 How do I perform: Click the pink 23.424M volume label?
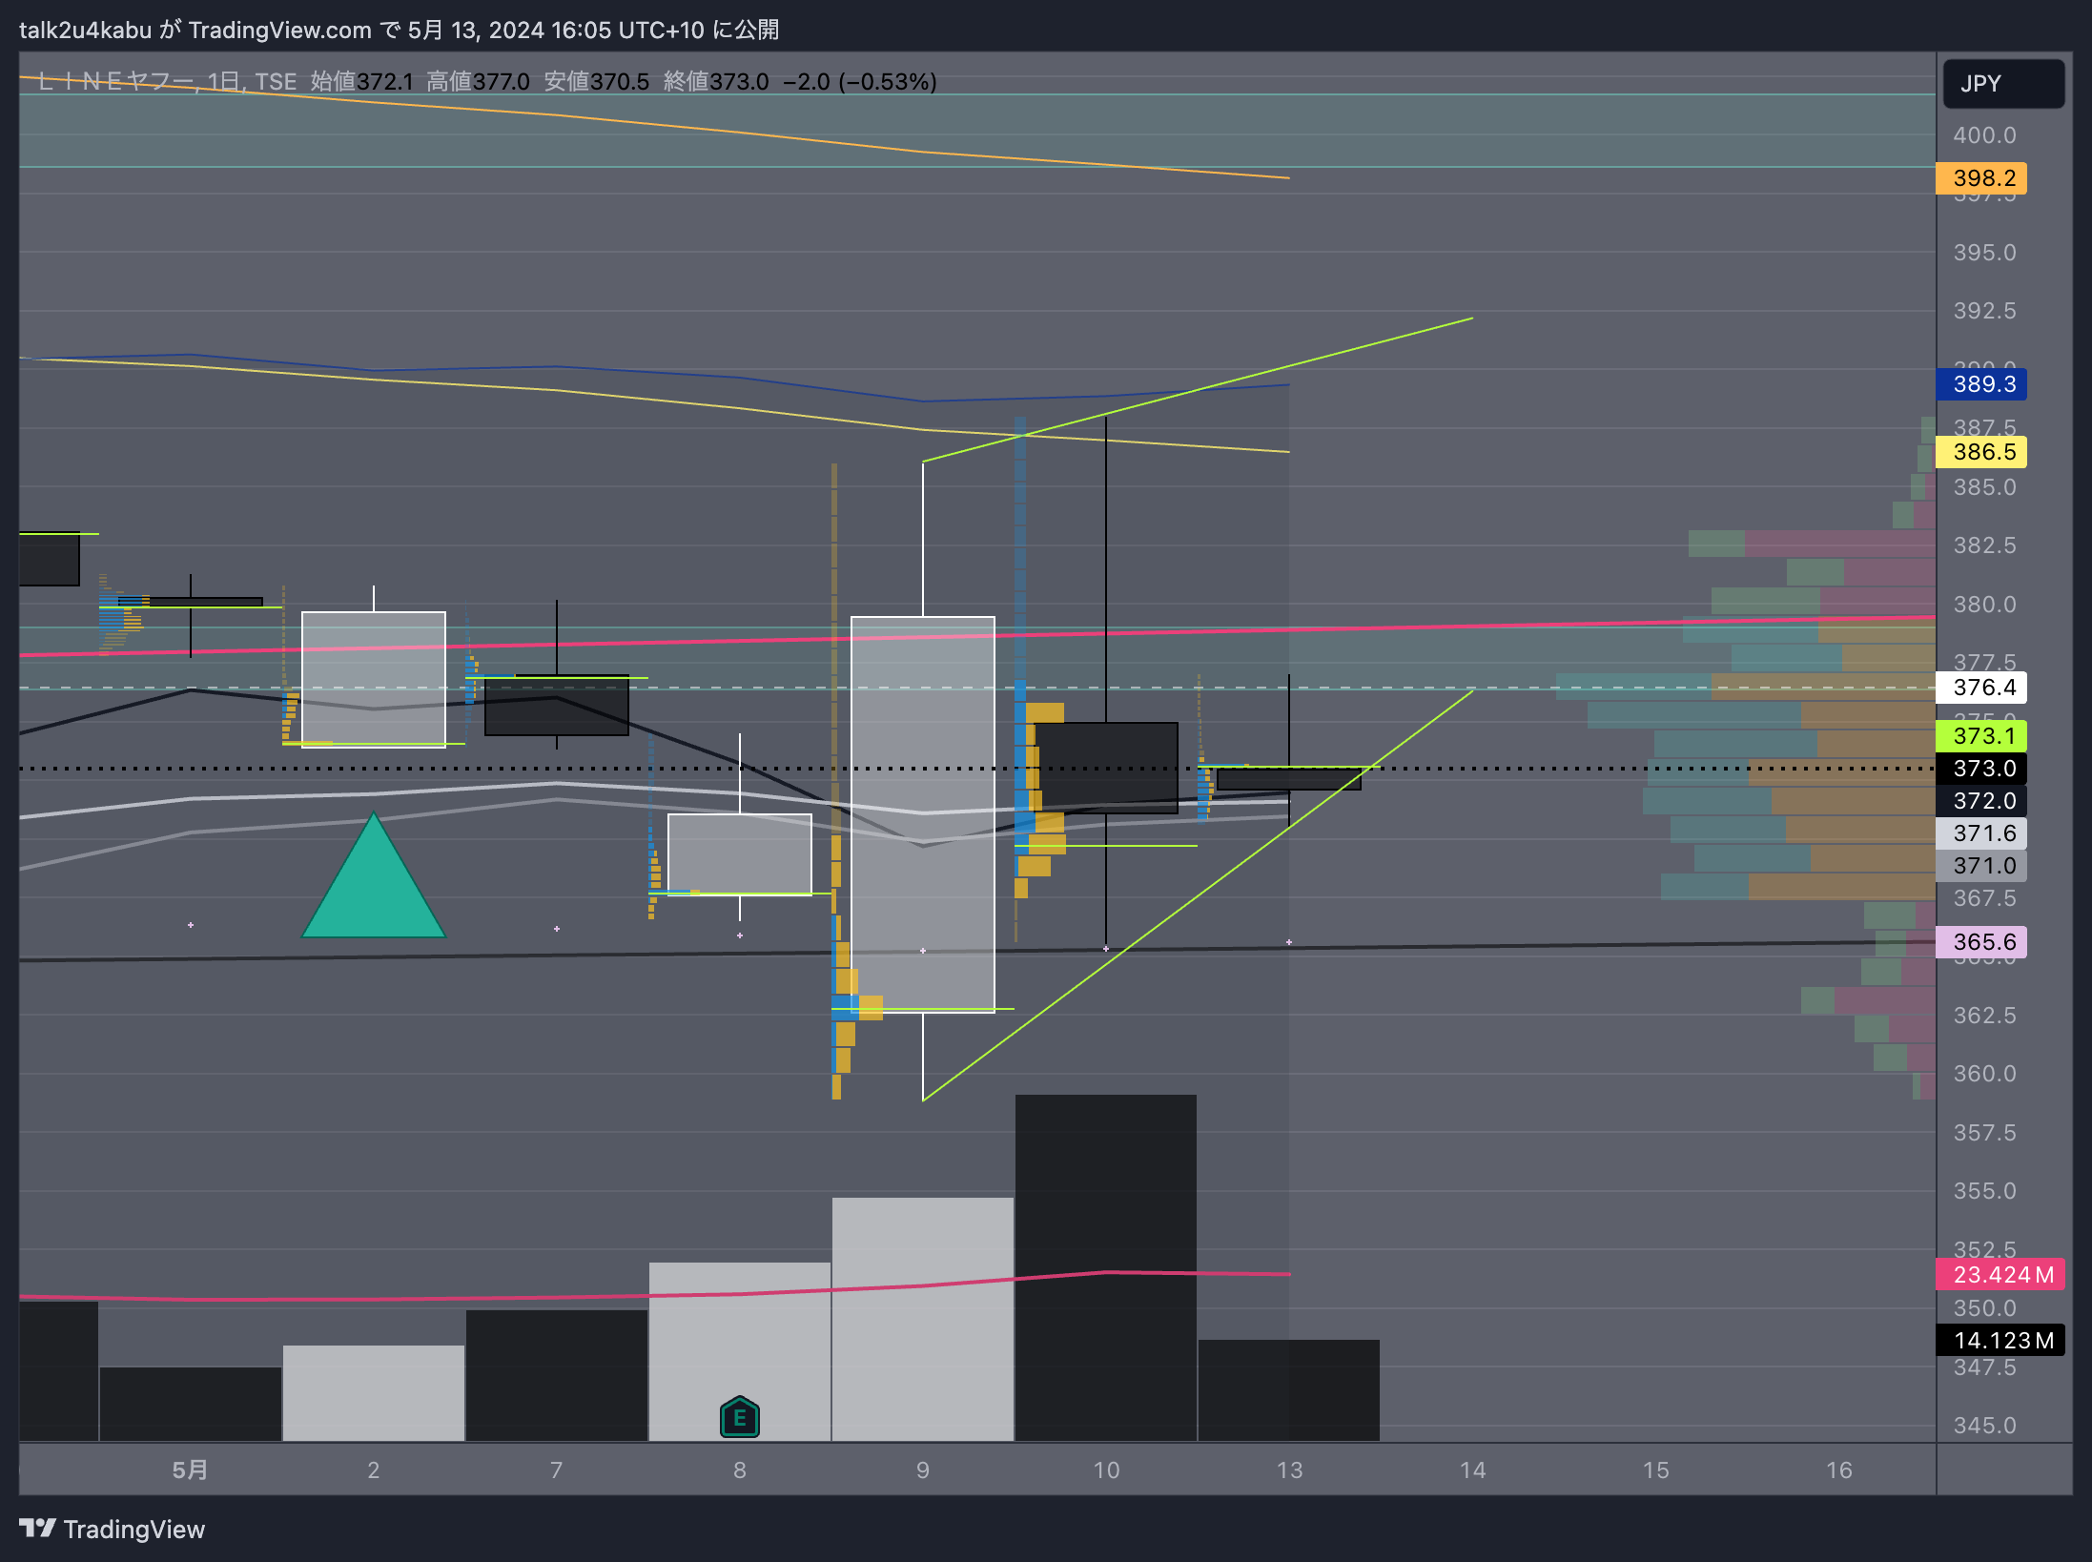pos(2000,1275)
